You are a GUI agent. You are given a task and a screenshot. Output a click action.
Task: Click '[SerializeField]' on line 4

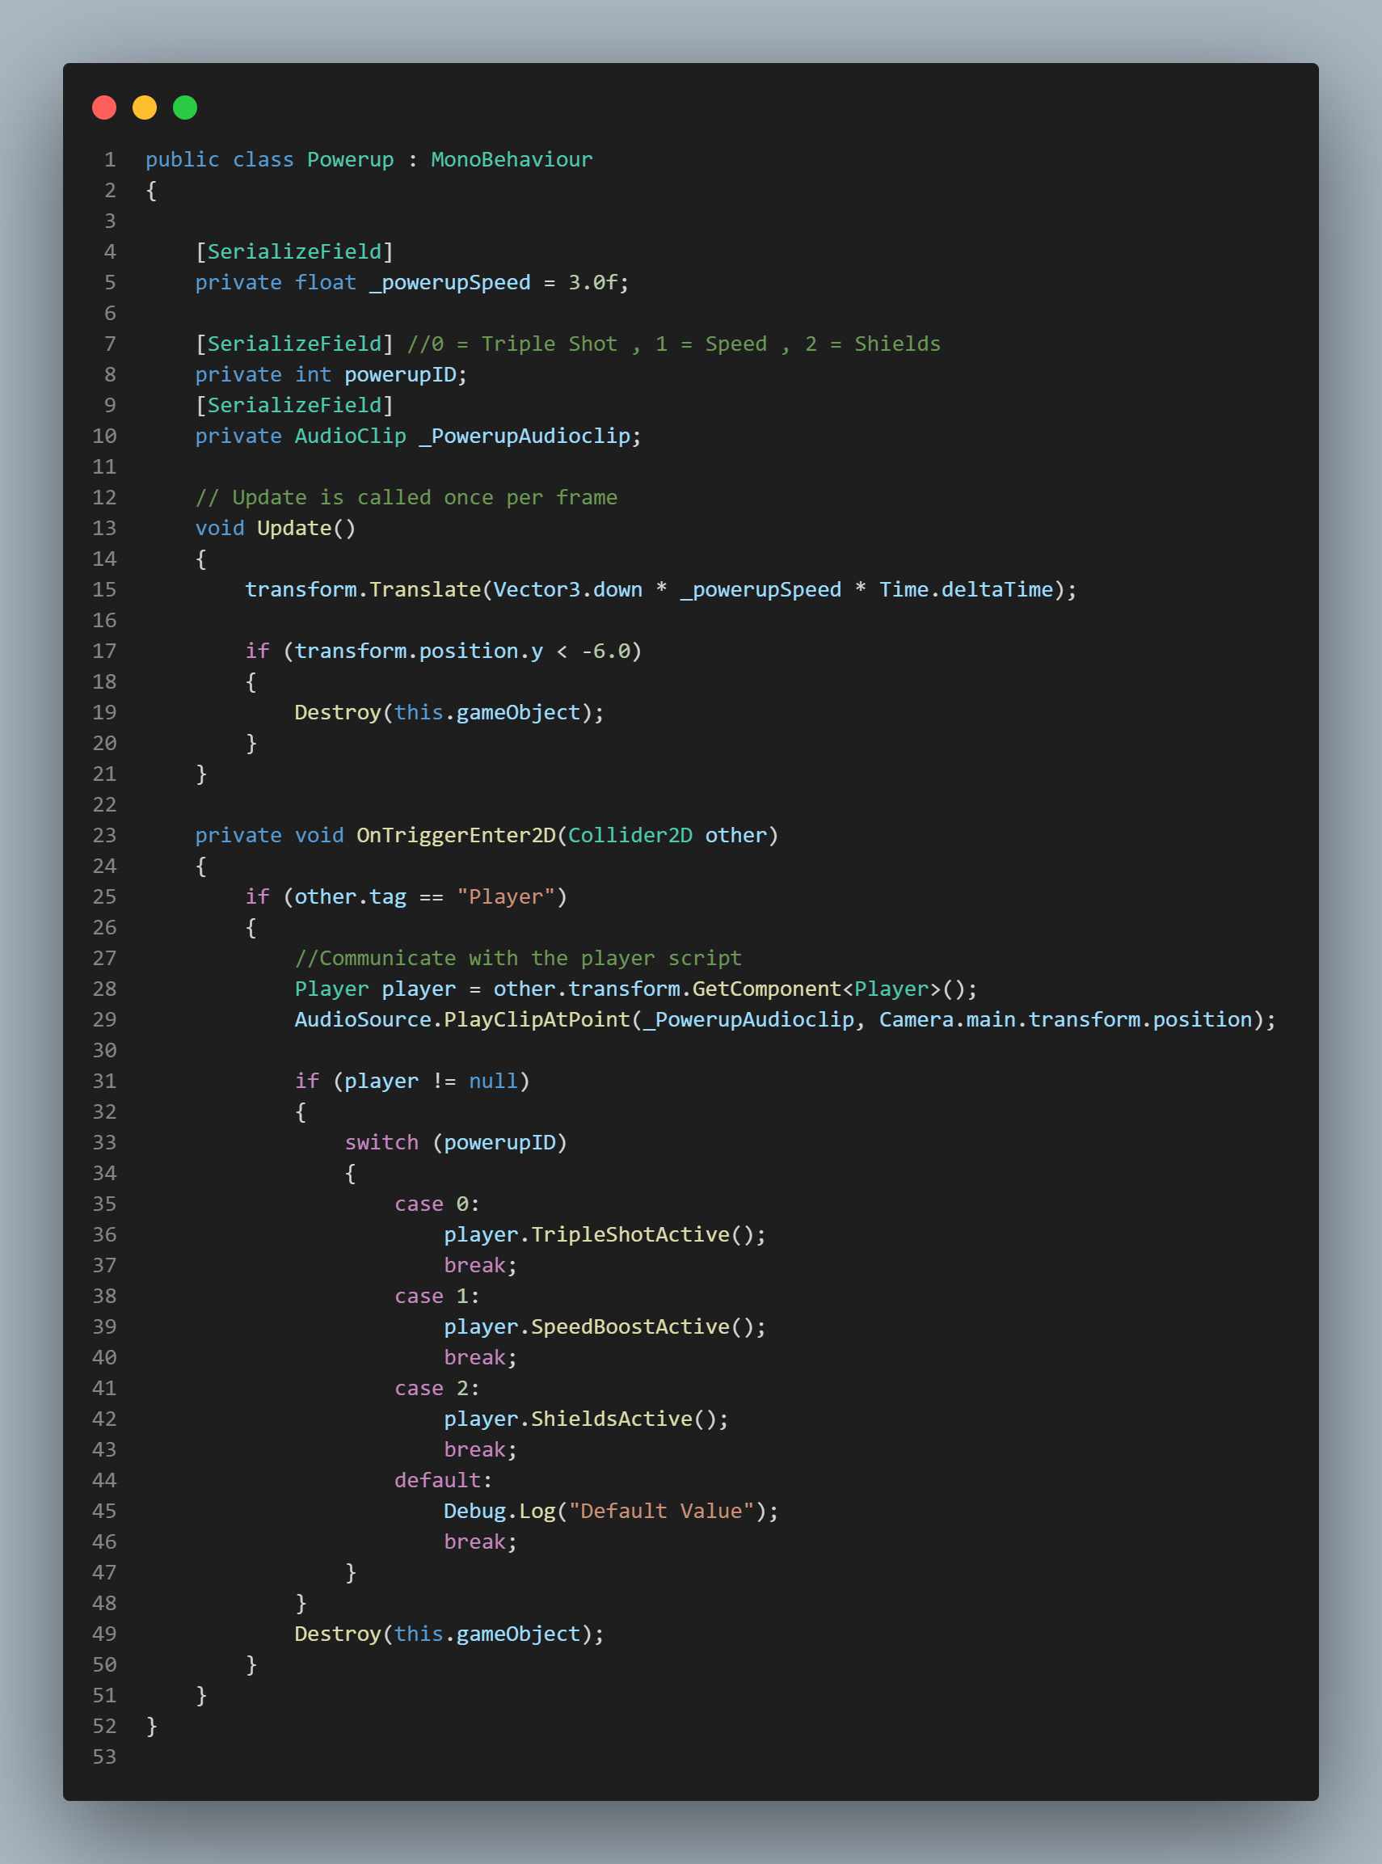click(x=294, y=252)
